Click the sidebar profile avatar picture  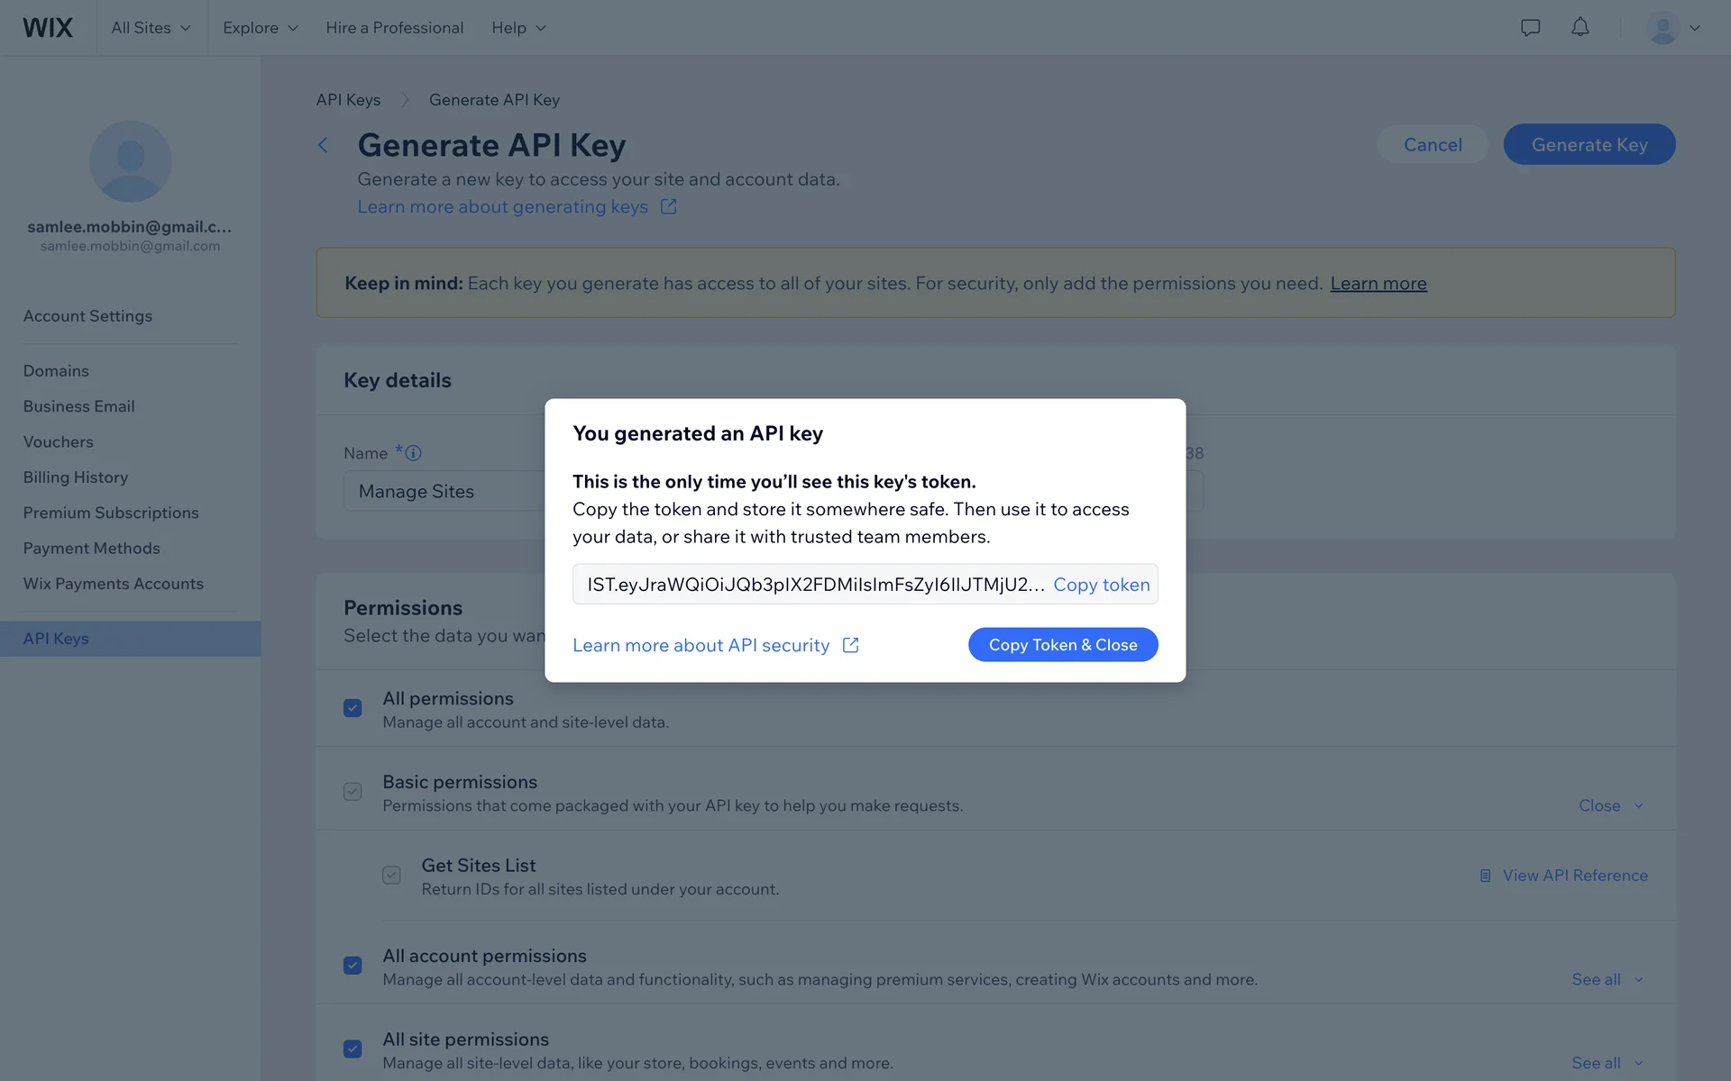(x=131, y=161)
